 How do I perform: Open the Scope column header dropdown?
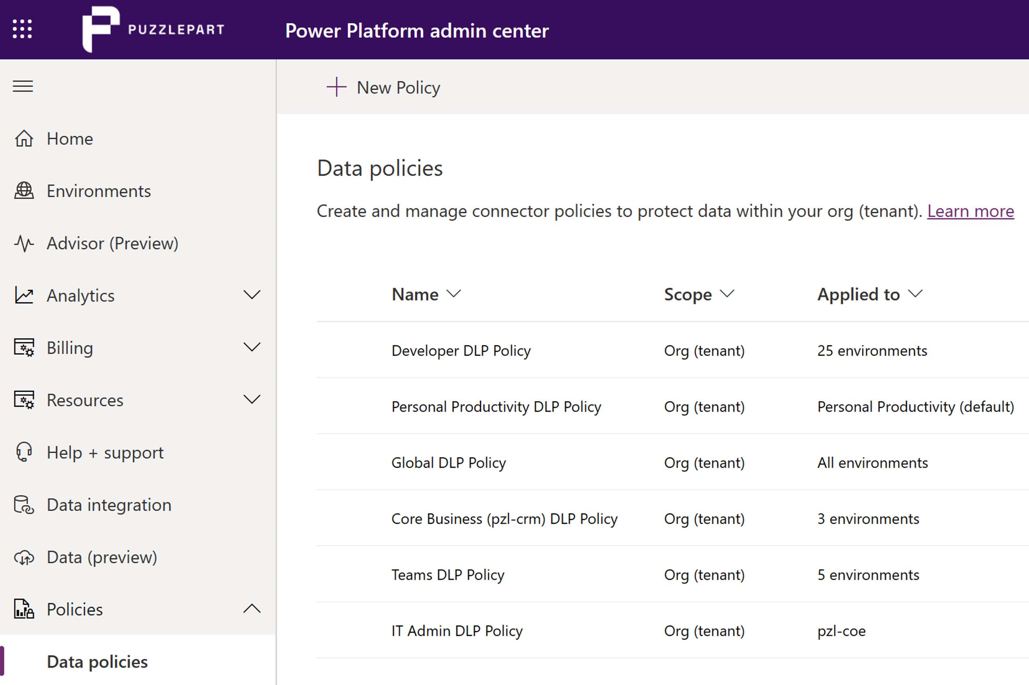[727, 294]
